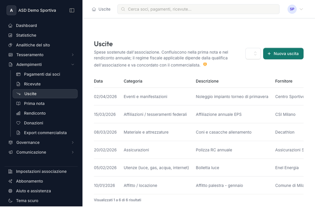Screen dimensions: 315x223
Task: Collapse the Adempimenti section chevron
Action: pyautogui.click(x=73, y=65)
